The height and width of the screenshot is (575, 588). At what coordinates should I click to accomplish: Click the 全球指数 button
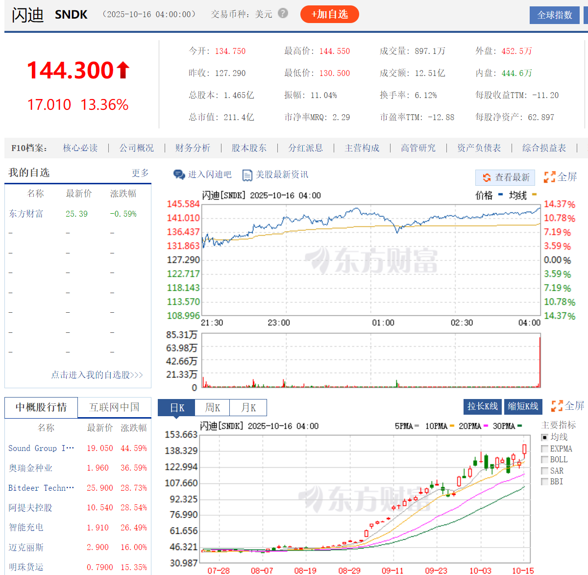click(x=555, y=15)
